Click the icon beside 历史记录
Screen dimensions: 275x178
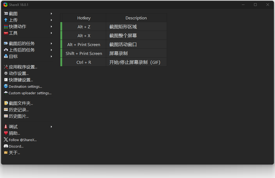point(6,110)
